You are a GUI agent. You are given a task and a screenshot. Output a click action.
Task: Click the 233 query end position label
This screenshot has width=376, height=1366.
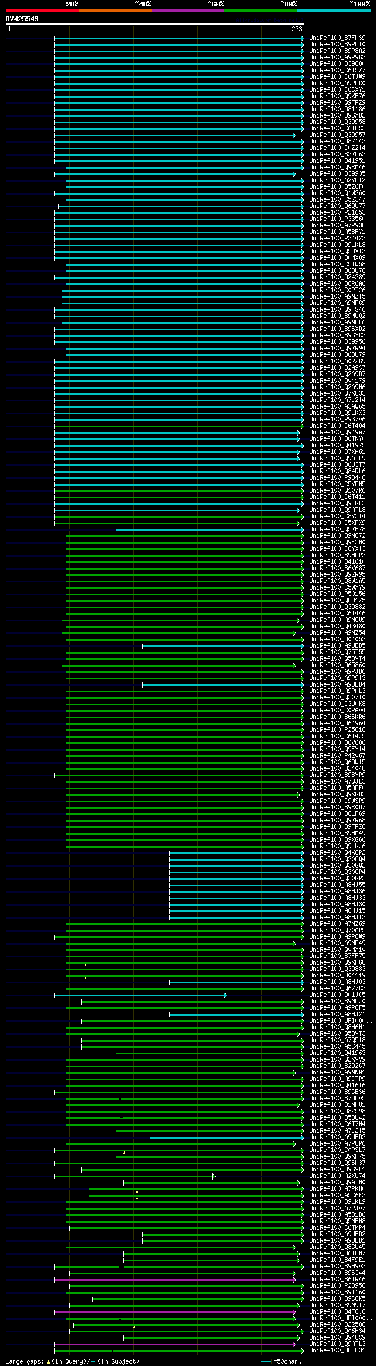pyautogui.click(x=297, y=29)
